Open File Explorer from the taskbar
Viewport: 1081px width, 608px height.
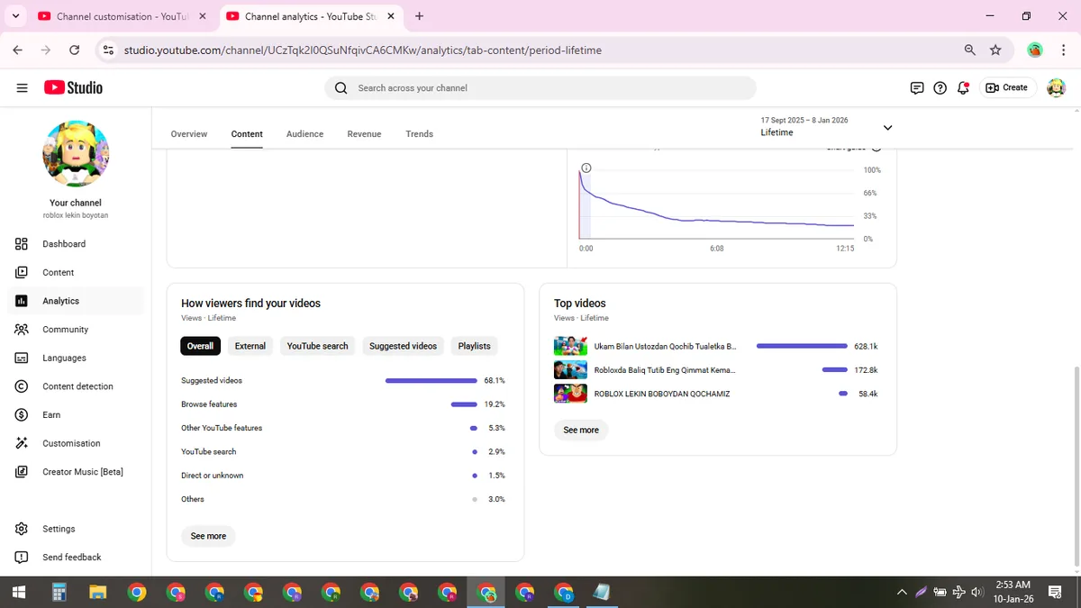pos(98,592)
